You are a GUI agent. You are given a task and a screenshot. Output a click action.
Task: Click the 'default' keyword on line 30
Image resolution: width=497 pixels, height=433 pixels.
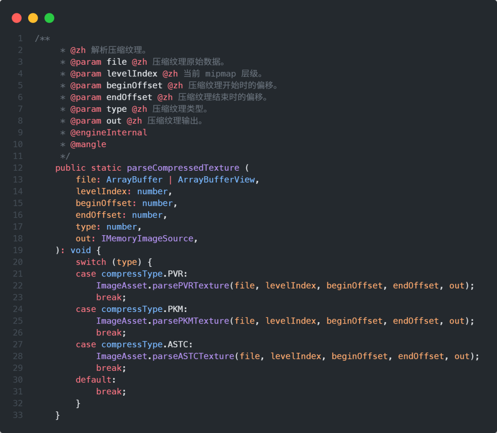pyautogui.click(x=93, y=380)
